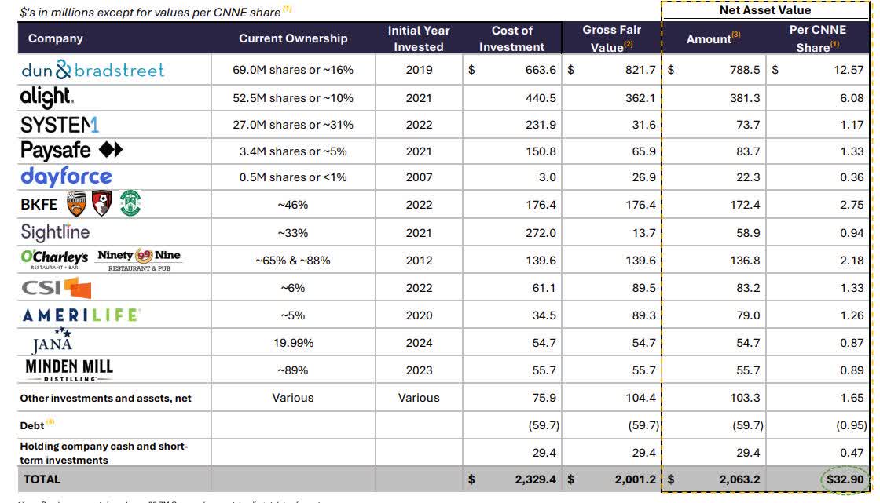Click the 272.0 cost of investment value
Viewport: 880px width, 503px height.
pos(541,233)
